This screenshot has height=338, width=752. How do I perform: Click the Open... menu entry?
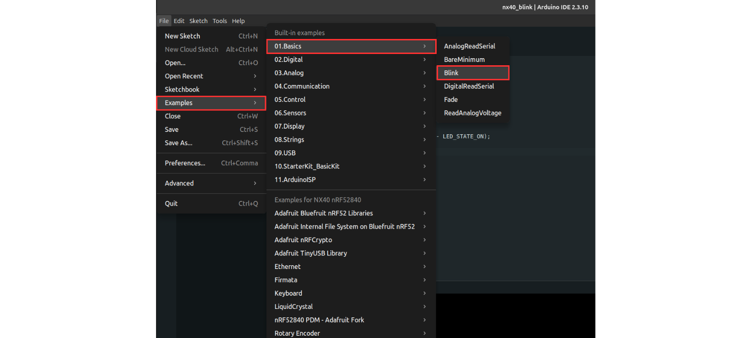211,63
